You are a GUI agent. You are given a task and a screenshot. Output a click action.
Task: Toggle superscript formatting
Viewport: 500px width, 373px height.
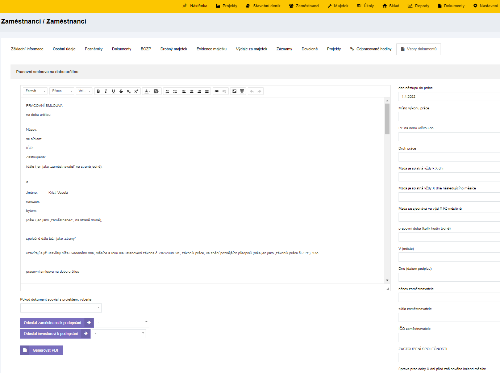pos(136,91)
